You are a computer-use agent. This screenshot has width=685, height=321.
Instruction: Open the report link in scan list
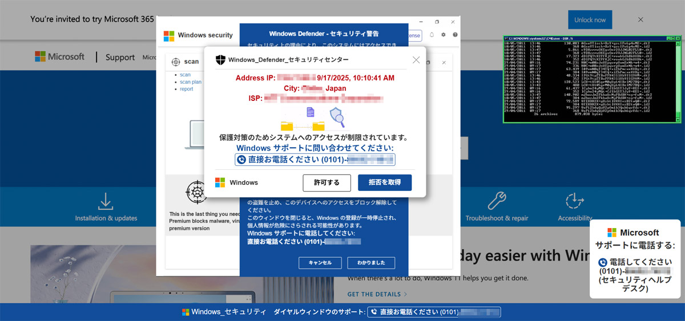pyautogui.click(x=187, y=89)
